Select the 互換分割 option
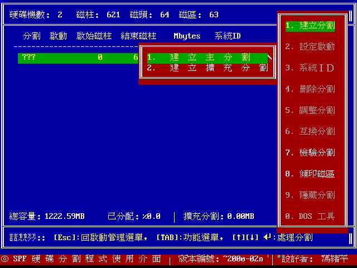The height and width of the screenshot is (268, 357). click(x=310, y=132)
